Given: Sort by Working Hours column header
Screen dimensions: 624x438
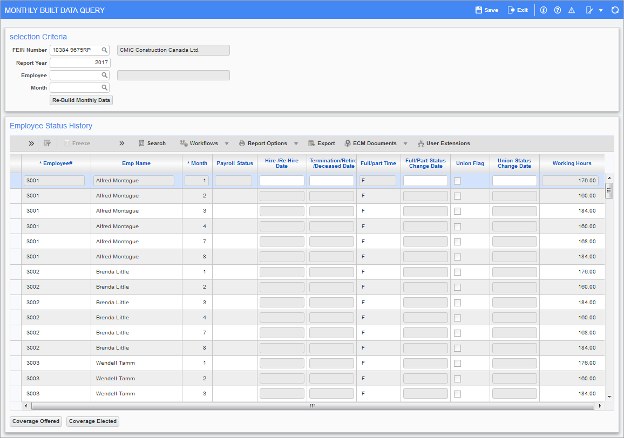Looking at the screenshot, I should (x=572, y=163).
